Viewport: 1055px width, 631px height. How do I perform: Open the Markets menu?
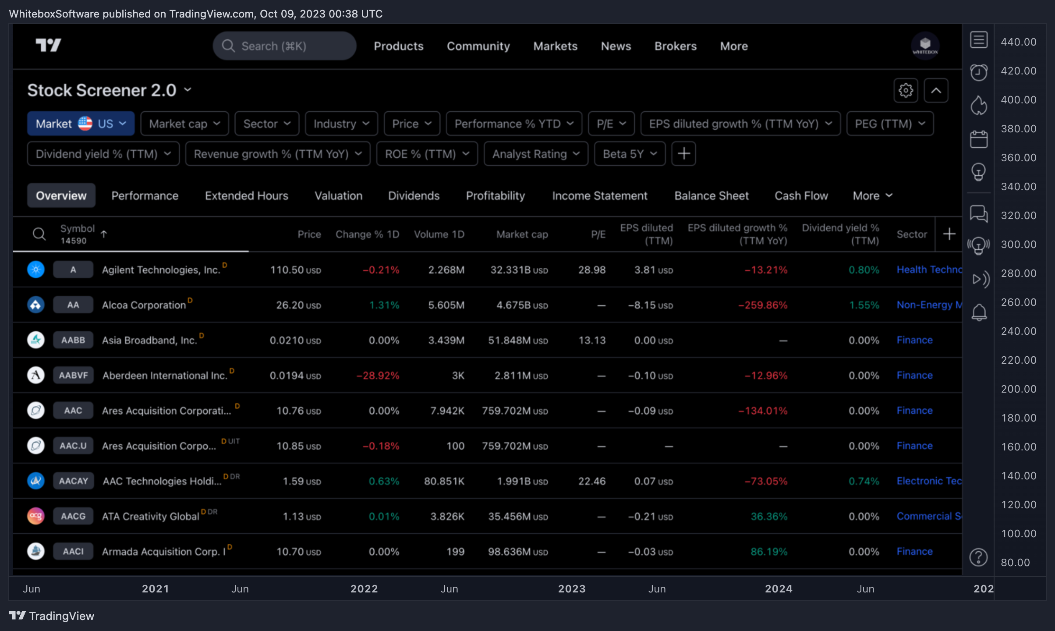(555, 46)
